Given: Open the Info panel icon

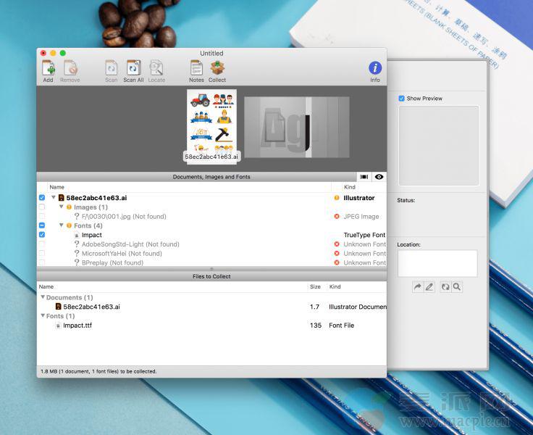Looking at the screenshot, I should tap(375, 68).
